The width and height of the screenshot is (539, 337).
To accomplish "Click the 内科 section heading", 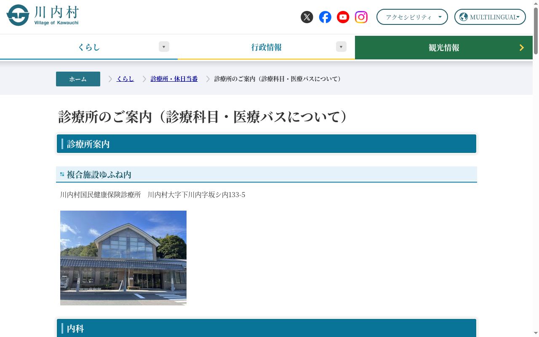I will (x=267, y=328).
